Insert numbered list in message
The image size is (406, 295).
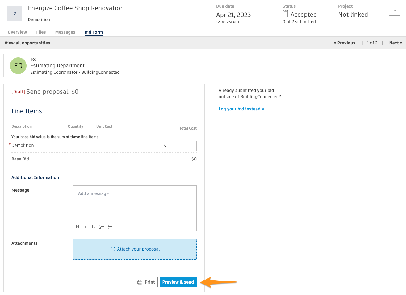102,226
